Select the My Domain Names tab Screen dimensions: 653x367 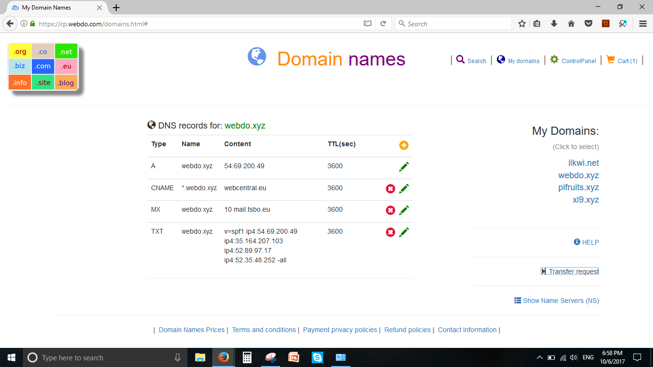tap(57, 8)
